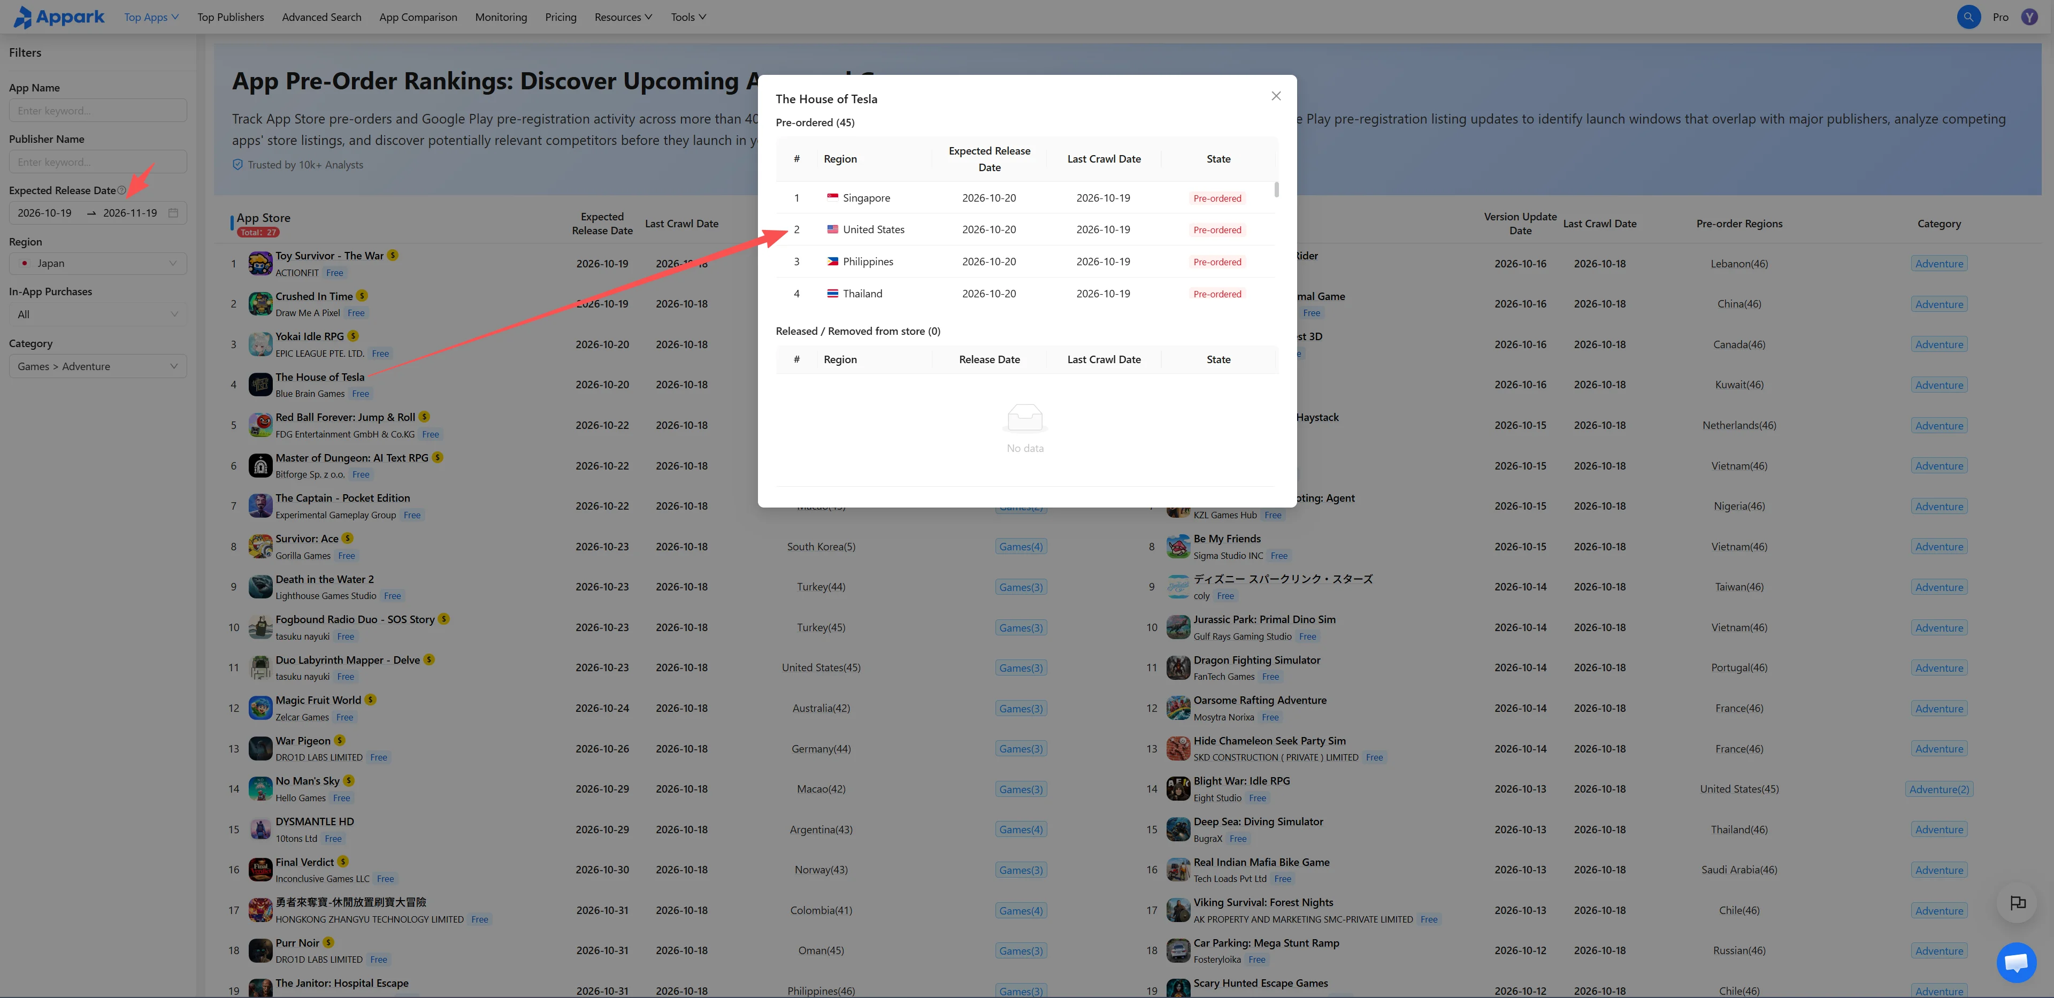The height and width of the screenshot is (998, 2054).
Task: Click United States(45) regions on Duo Labyrinth row
Action: click(x=821, y=667)
